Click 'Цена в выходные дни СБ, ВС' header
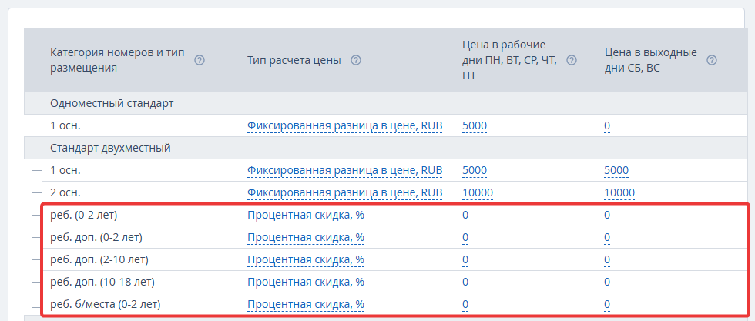The height and width of the screenshot is (321, 755). [650, 60]
